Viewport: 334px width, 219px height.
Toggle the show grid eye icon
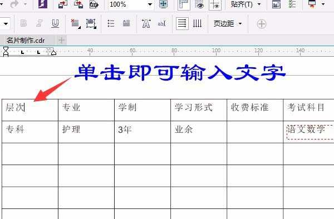point(199,4)
